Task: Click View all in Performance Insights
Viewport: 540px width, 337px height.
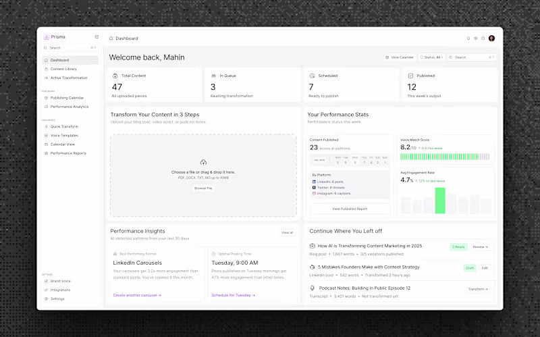Action: (x=287, y=232)
